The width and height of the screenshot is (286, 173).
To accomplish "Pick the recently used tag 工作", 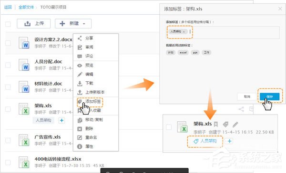I will click(x=206, y=53).
